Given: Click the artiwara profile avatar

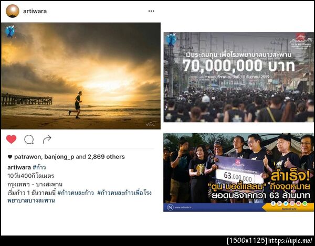Looking at the screenshot, I should click(x=13, y=11).
